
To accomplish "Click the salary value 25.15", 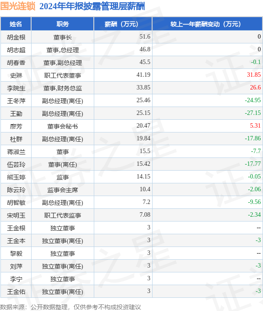I will click(143, 113).
